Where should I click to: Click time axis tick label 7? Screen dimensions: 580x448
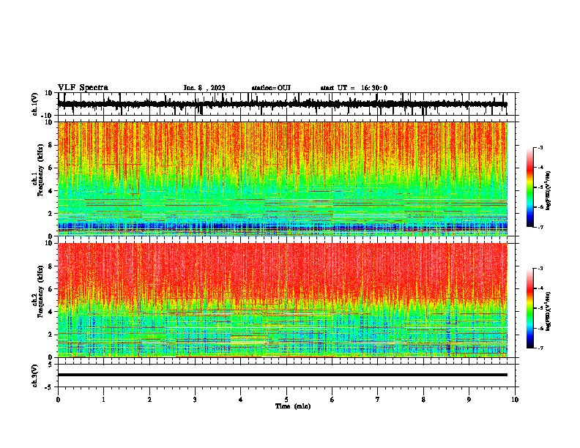coord(378,400)
